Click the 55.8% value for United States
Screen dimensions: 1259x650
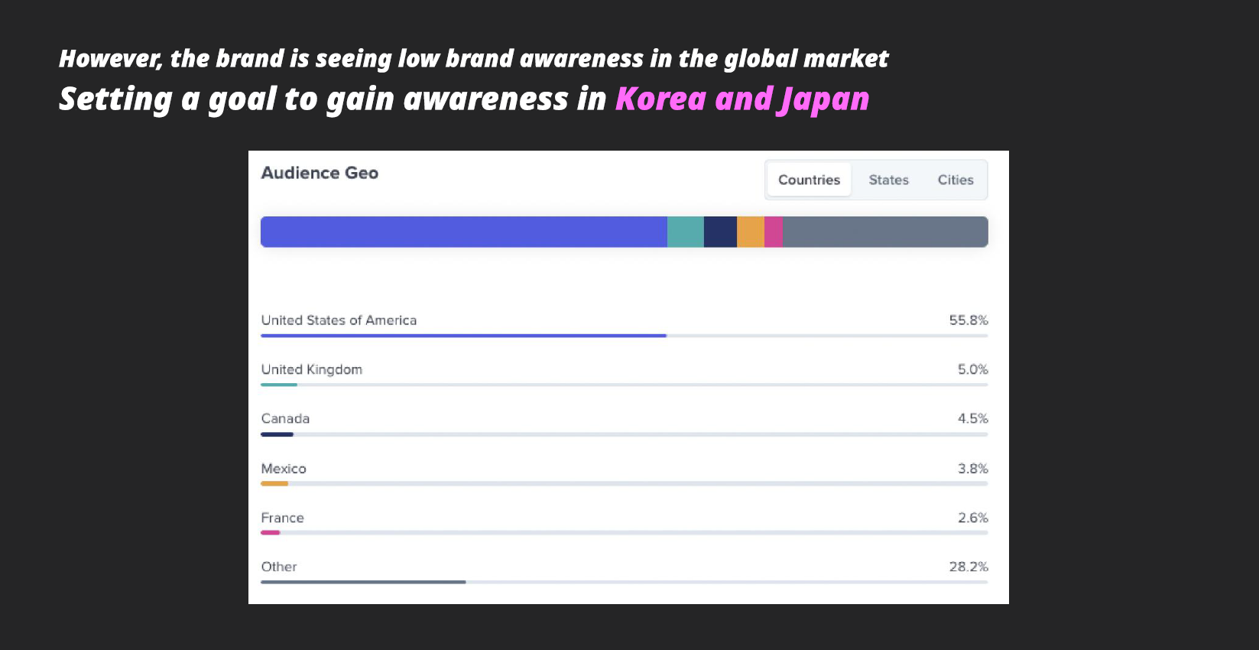tap(969, 320)
